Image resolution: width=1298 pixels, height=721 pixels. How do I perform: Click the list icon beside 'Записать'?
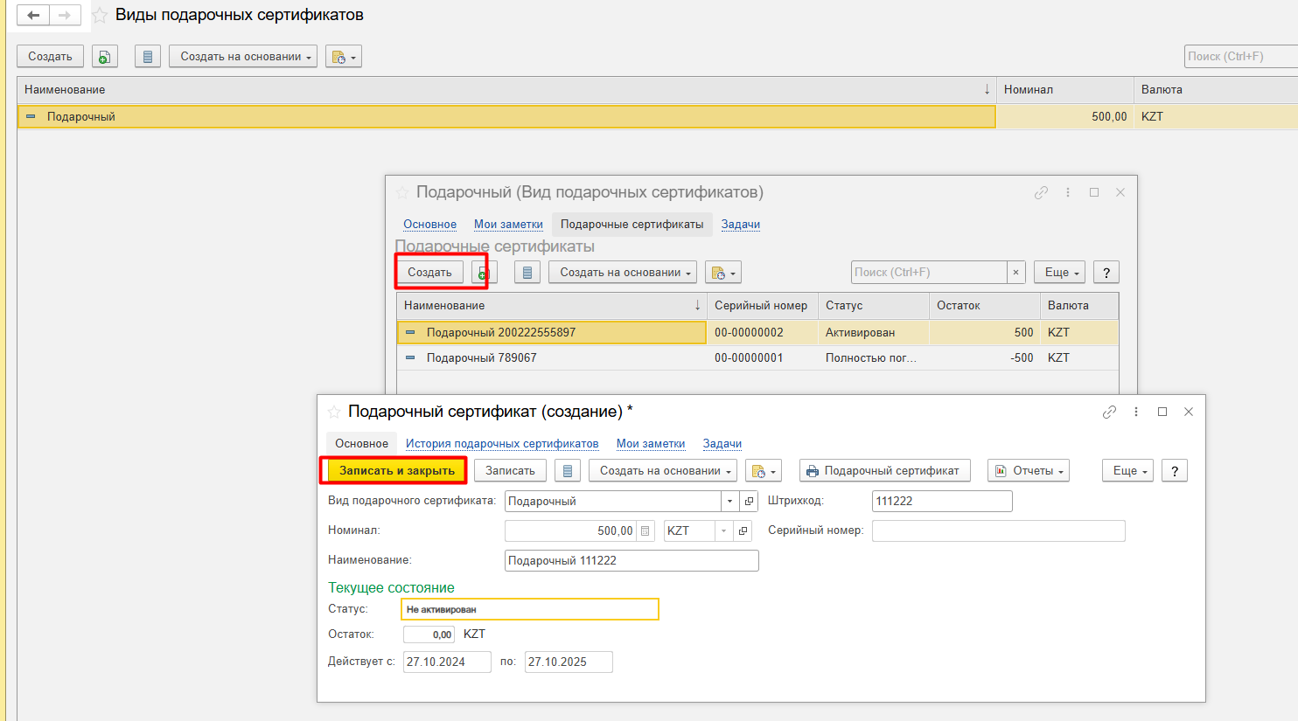568,471
